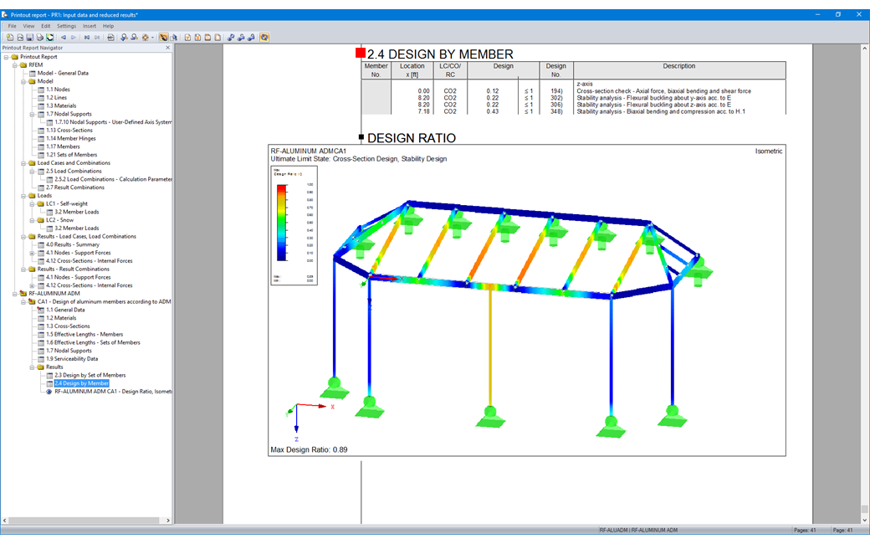Go to previous page arrow icon
Image resolution: width=870 pixels, height=544 pixels.
point(64,37)
